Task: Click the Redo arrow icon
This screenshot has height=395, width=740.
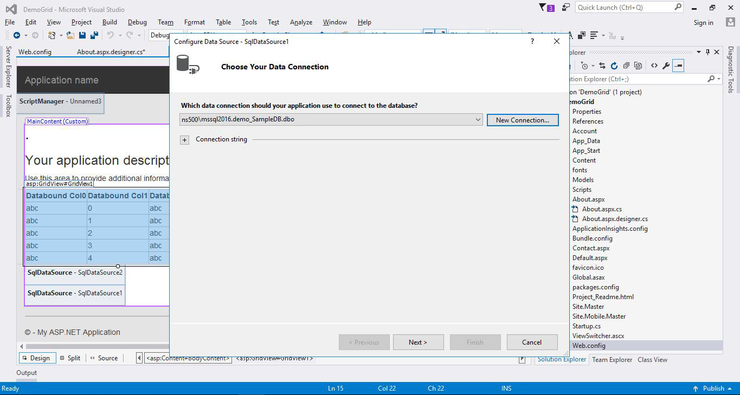Action: coord(130,35)
